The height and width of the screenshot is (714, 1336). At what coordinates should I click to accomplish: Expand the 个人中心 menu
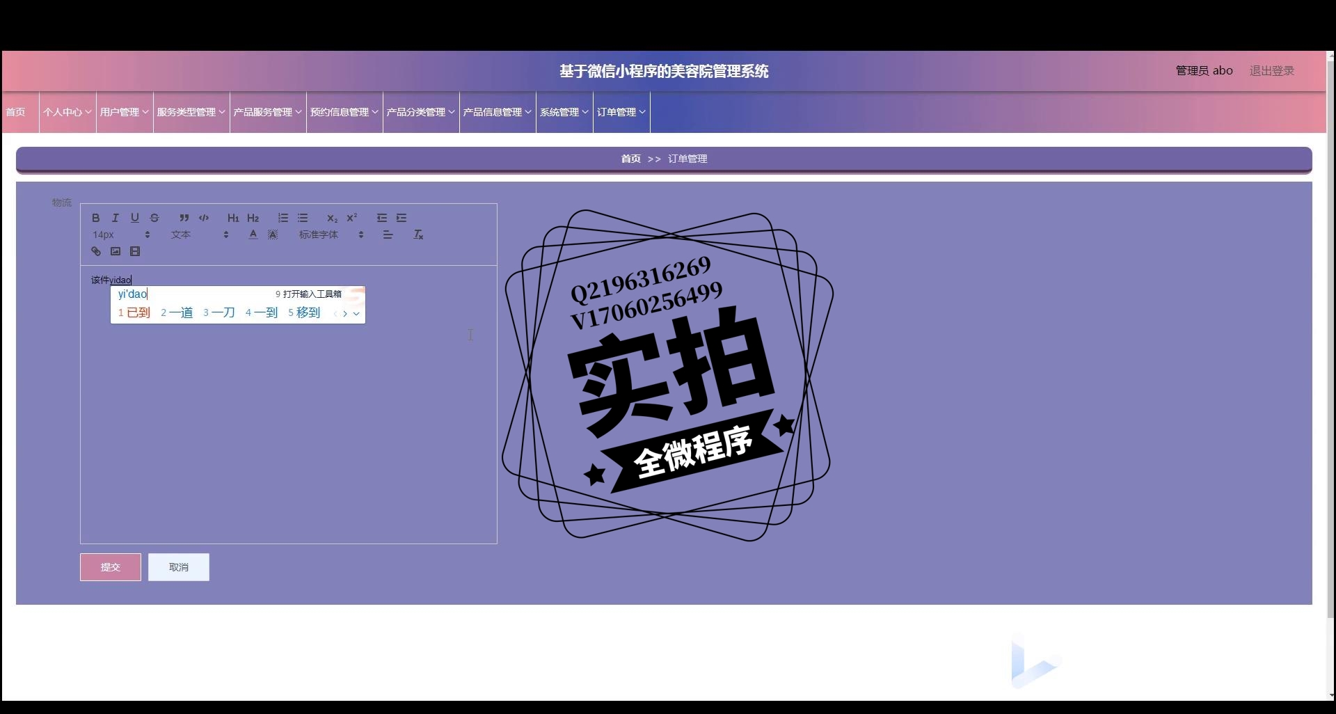(67, 112)
